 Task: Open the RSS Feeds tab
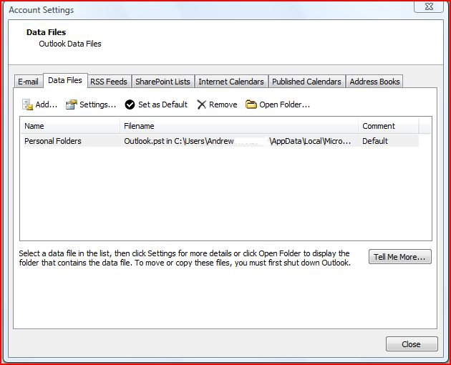tap(109, 82)
